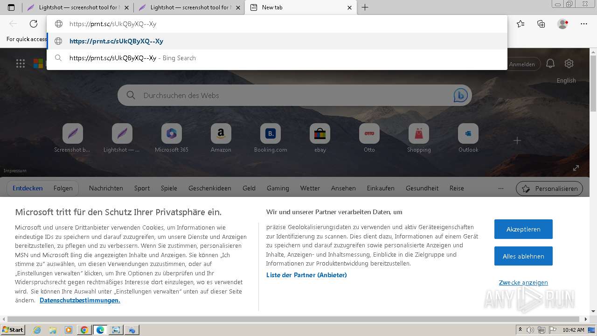Image resolution: width=597 pixels, height=336 pixels.
Task: Open the Windows Start button
Action: tap(13, 330)
